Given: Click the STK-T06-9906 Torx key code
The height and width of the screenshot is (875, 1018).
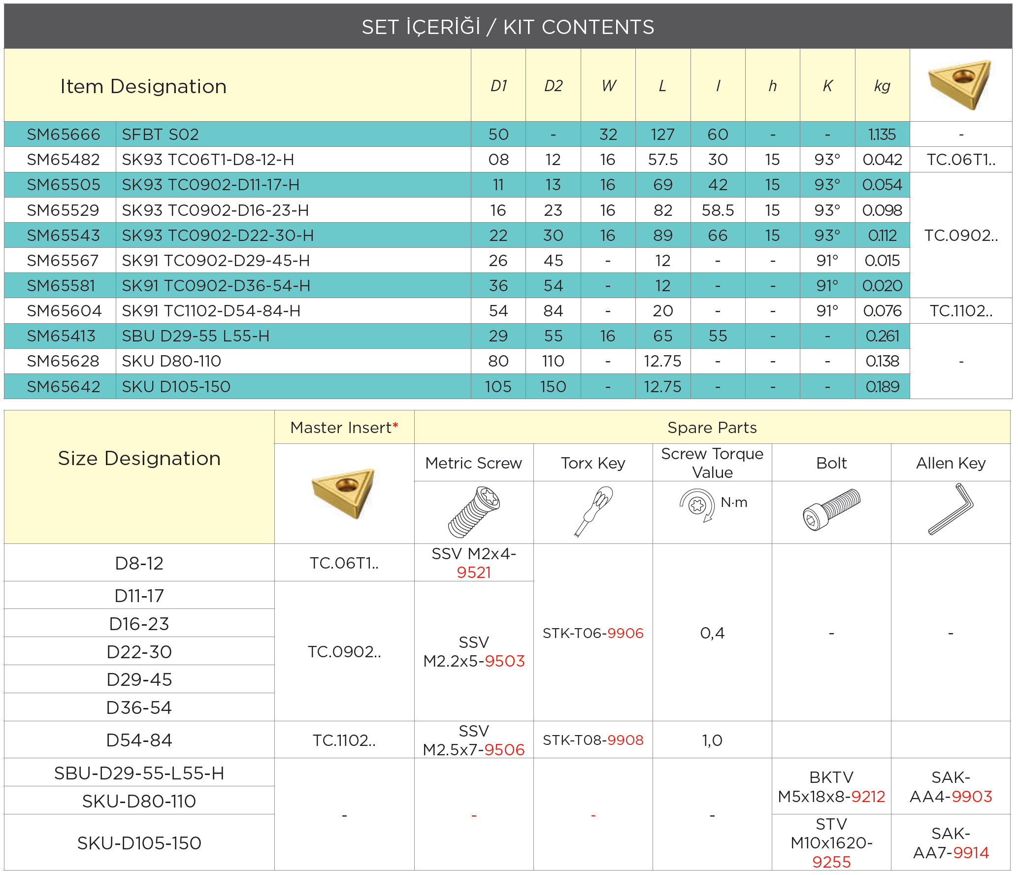Looking at the screenshot, I should point(593,633).
